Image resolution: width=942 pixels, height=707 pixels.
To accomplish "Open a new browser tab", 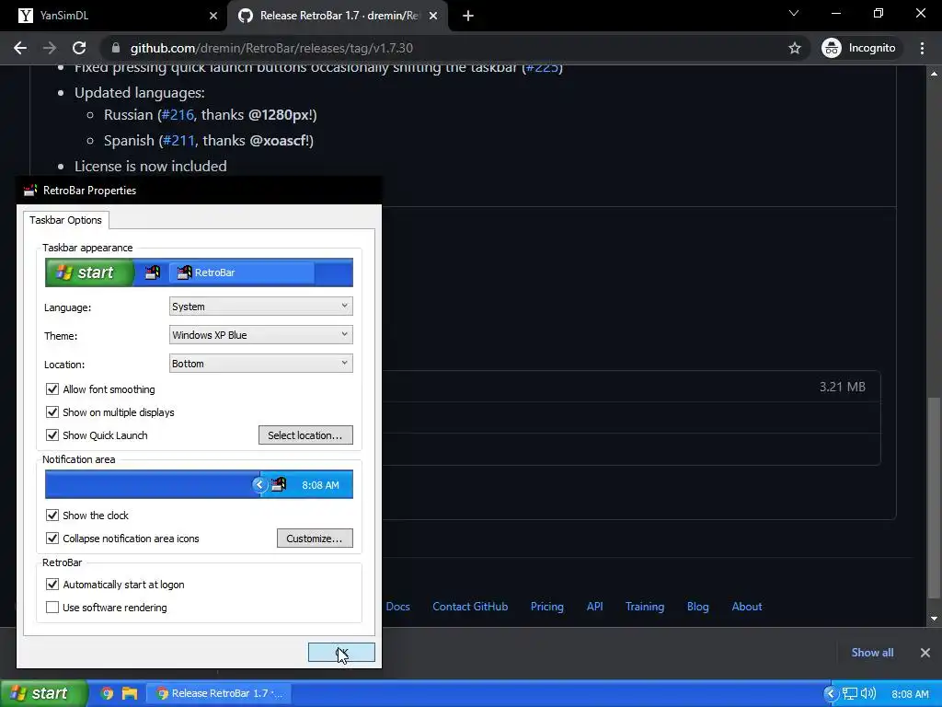I will click(468, 16).
